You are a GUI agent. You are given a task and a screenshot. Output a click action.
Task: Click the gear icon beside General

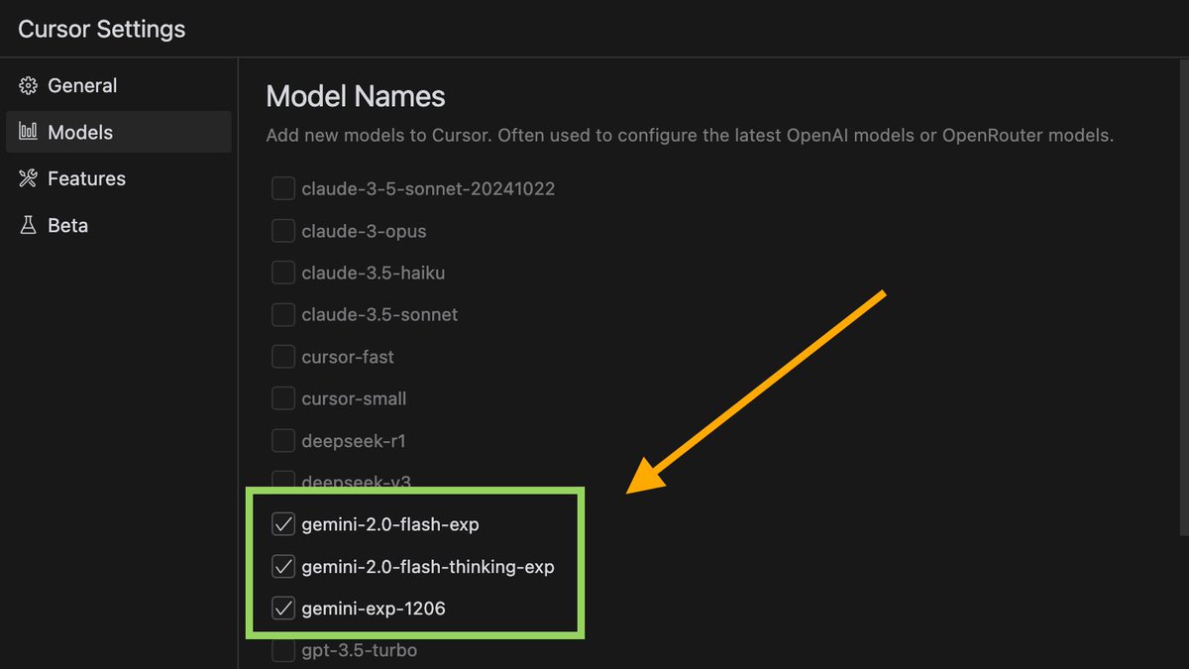pyautogui.click(x=29, y=85)
